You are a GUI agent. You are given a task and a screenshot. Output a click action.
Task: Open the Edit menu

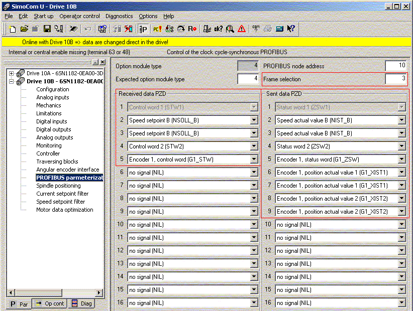tap(23, 16)
